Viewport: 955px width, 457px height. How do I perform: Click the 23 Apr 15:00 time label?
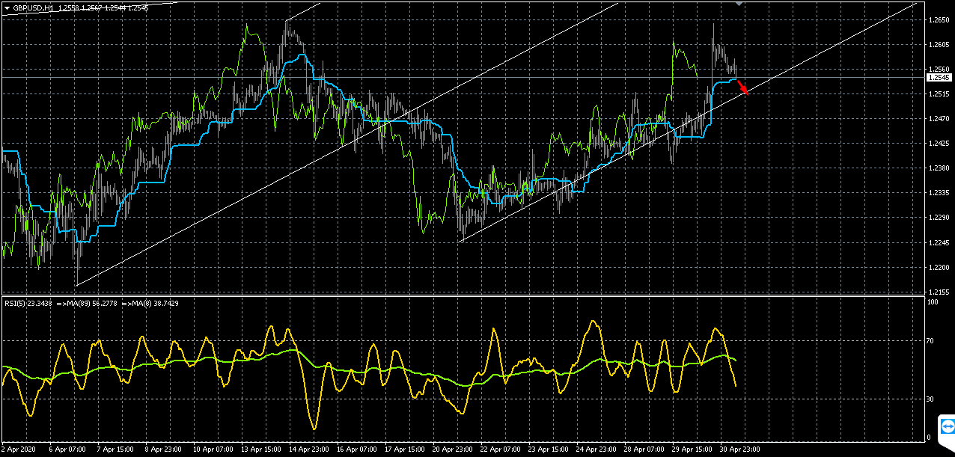(x=547, y=450)
